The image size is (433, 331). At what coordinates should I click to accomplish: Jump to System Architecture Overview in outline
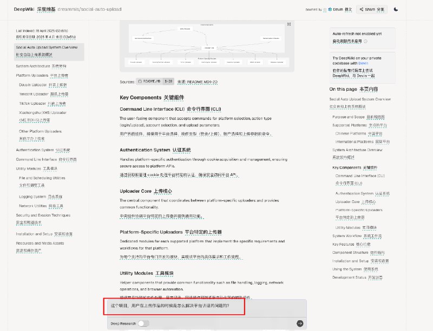(x=357, y=153)
